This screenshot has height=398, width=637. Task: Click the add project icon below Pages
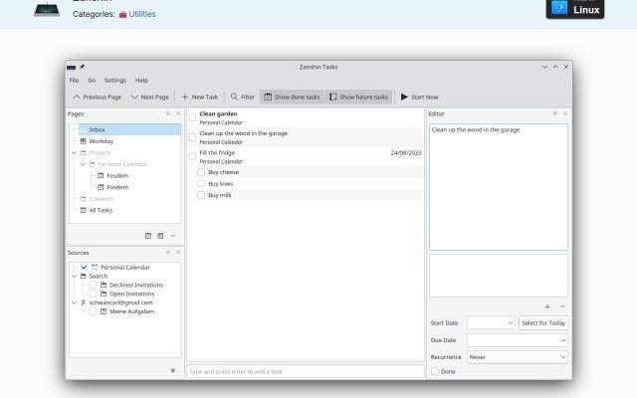point(148,236)
